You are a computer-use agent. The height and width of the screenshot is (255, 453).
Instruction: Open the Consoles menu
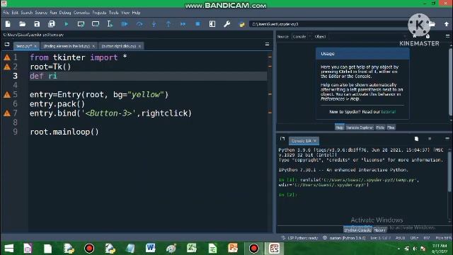(x=81, y=13)
